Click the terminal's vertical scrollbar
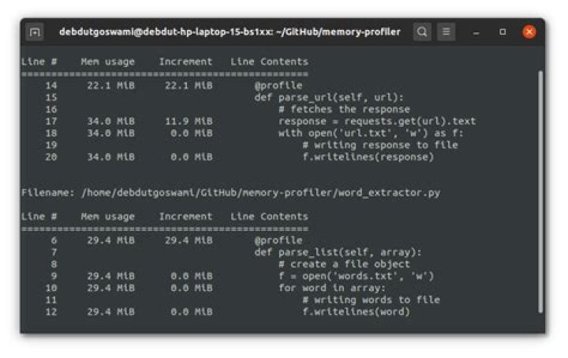 (x=540, y=189)
